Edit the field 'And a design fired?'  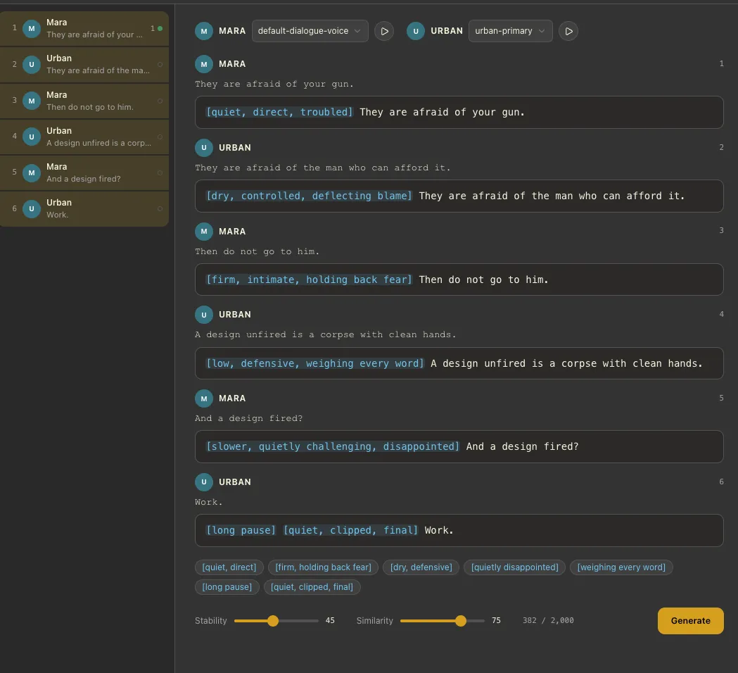(x=459, y=446)
